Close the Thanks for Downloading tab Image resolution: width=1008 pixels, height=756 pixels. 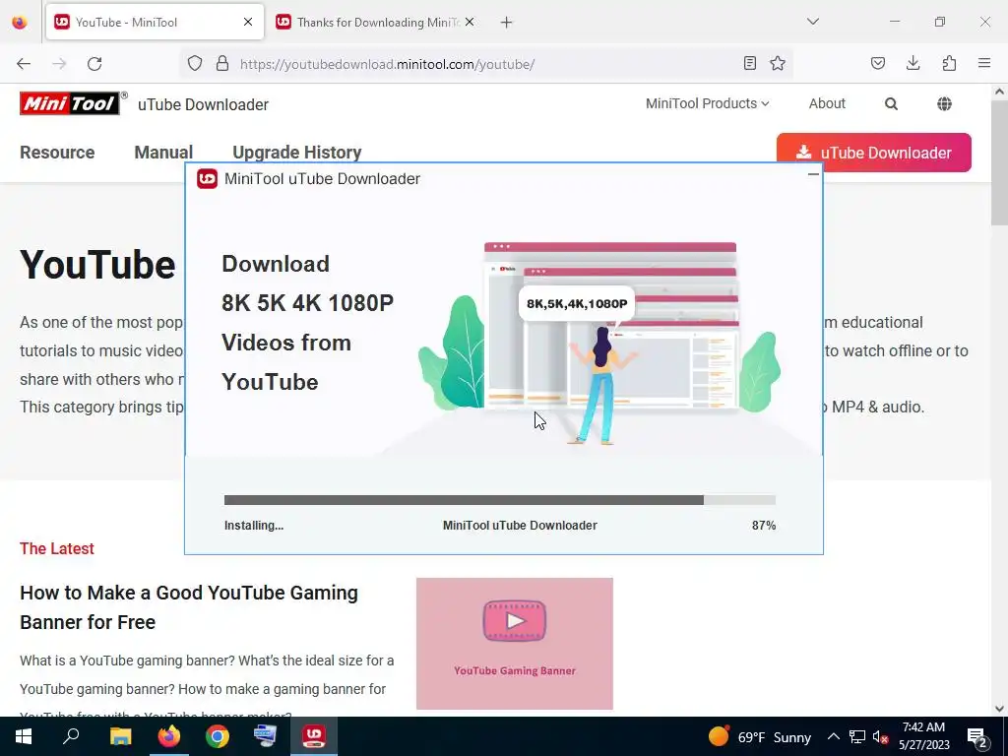pos(470,22)
